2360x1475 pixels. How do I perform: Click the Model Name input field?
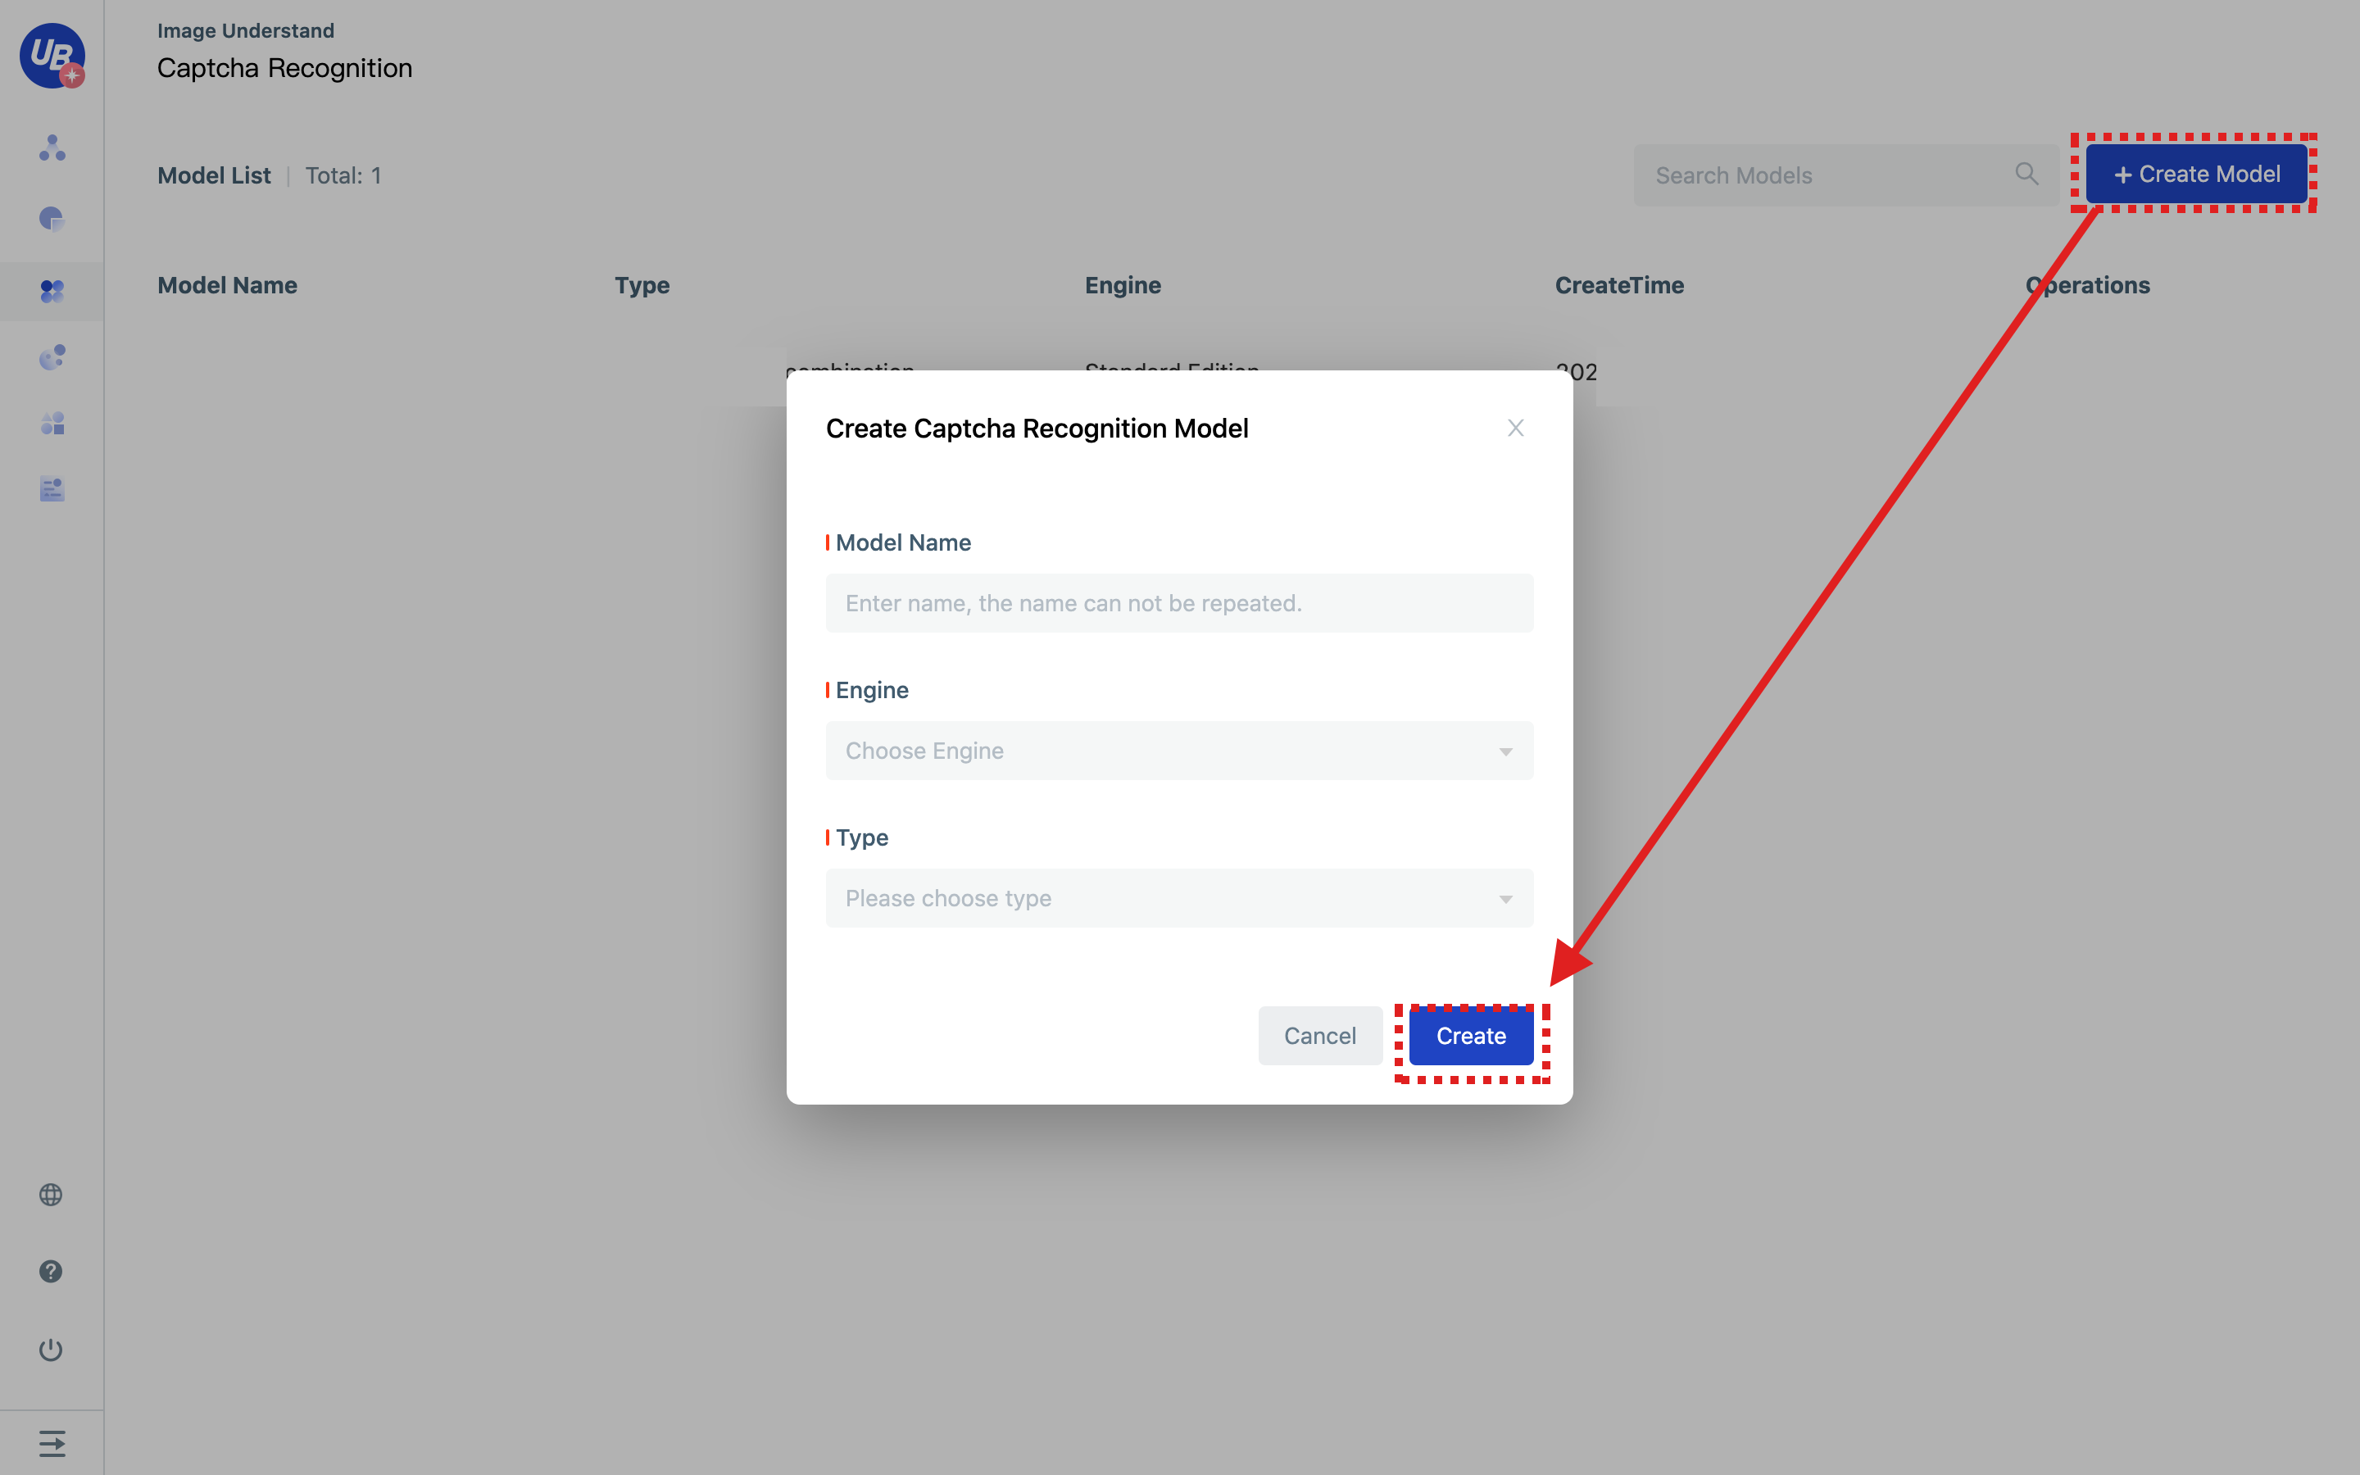pyautogui.click(x=1179, y=601)
